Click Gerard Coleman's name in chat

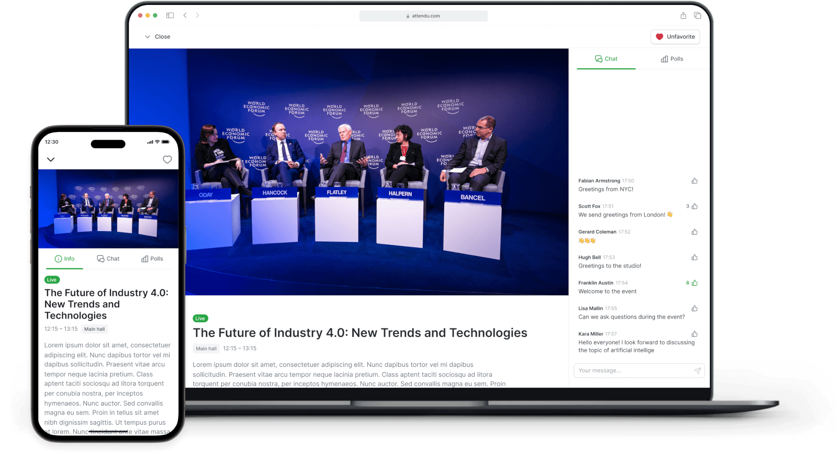tap(597, 232)
